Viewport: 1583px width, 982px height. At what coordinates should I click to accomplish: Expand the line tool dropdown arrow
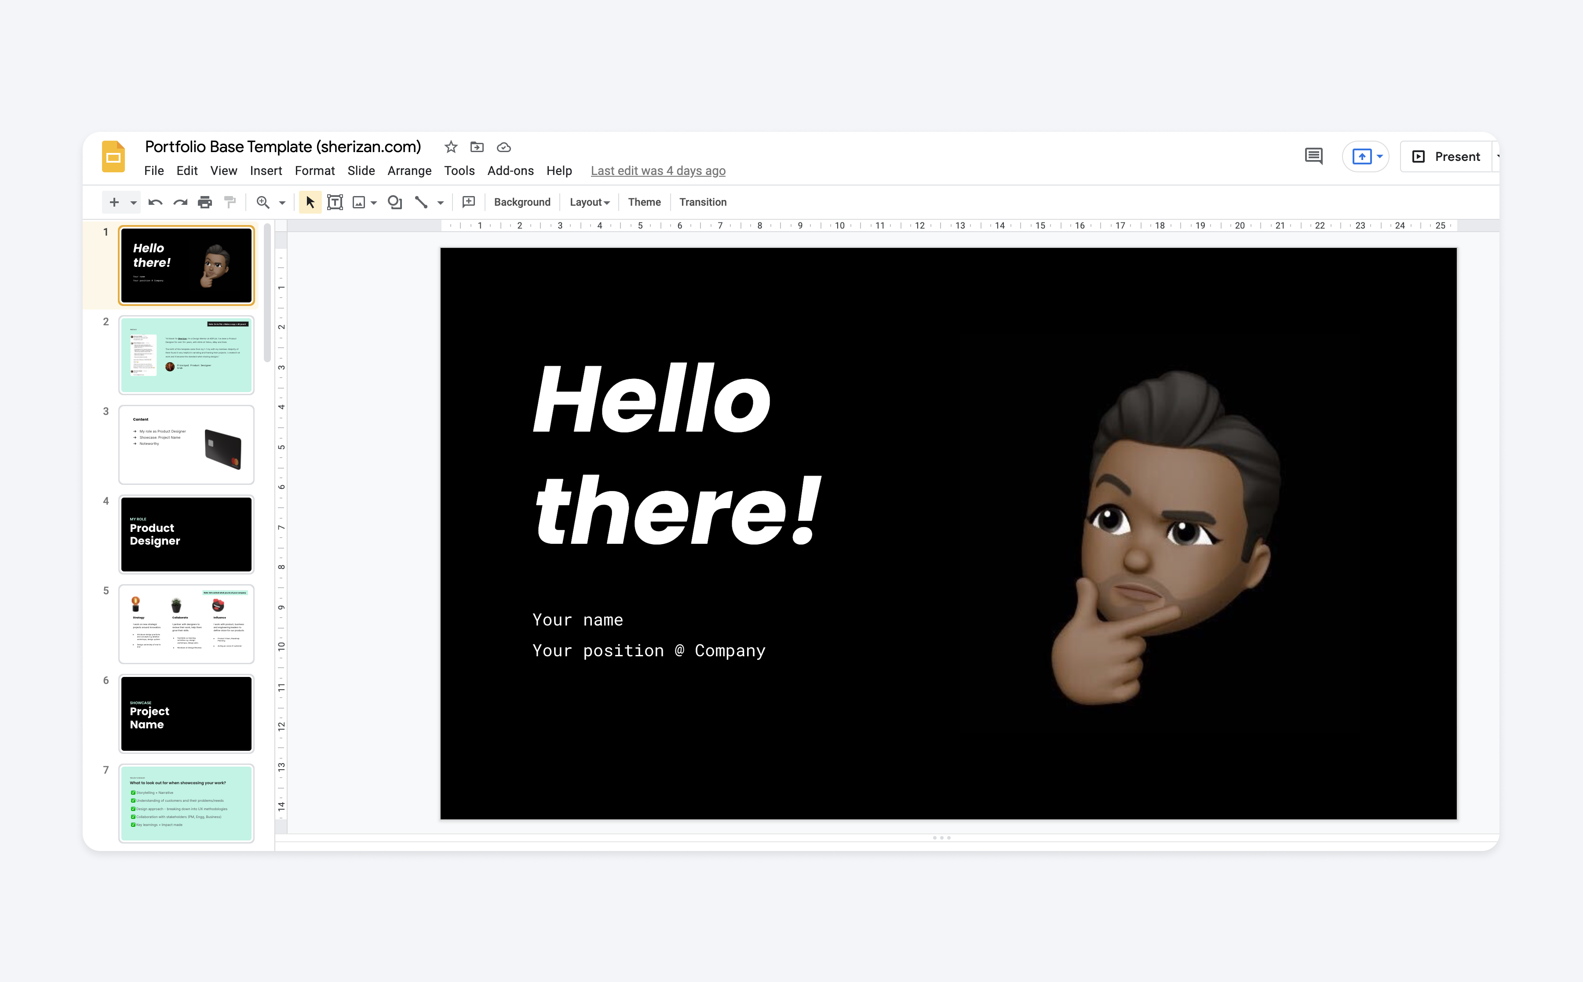(441, 203)
